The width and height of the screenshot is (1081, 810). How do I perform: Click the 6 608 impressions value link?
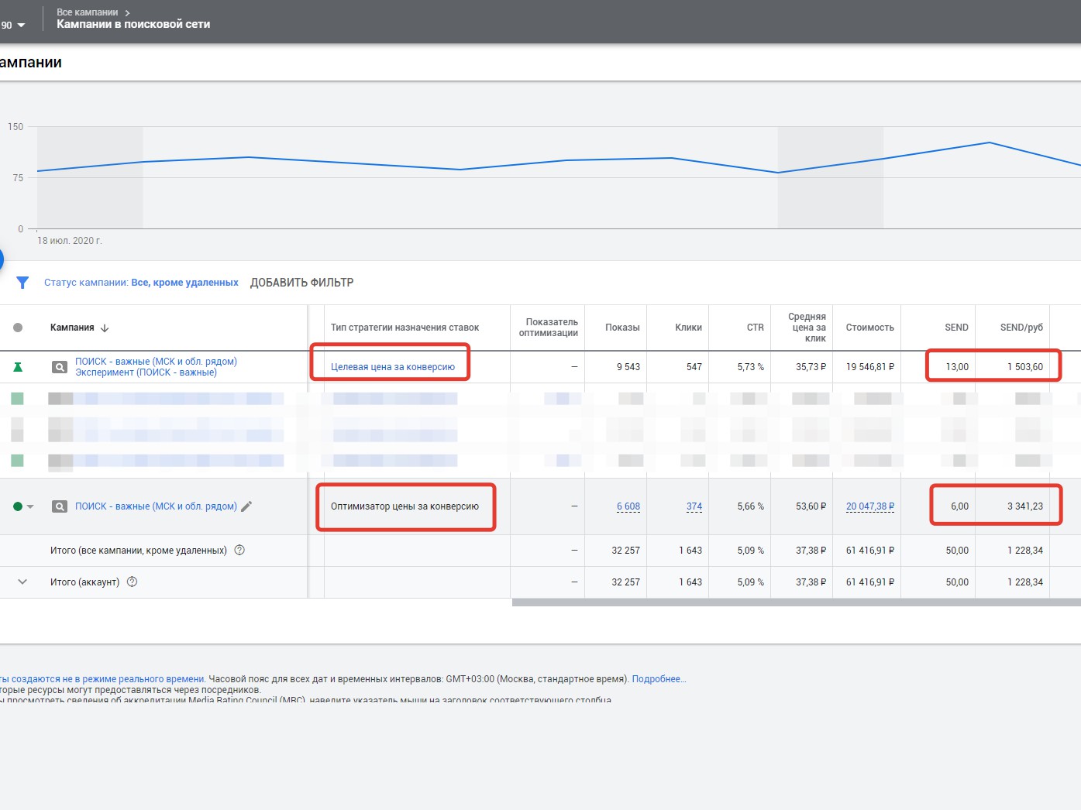(628, 506)
